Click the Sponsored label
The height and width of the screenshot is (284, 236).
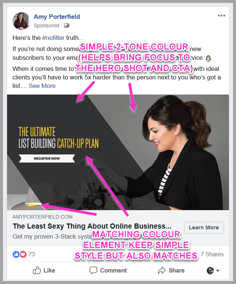tap(47, 25)
